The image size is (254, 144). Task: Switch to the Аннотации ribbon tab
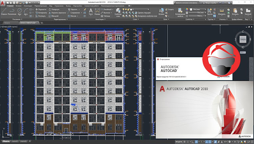pos(28,6)
